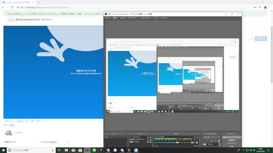Expand the category selection dropdown
This screenshot has width=273, height=153.
54,142
